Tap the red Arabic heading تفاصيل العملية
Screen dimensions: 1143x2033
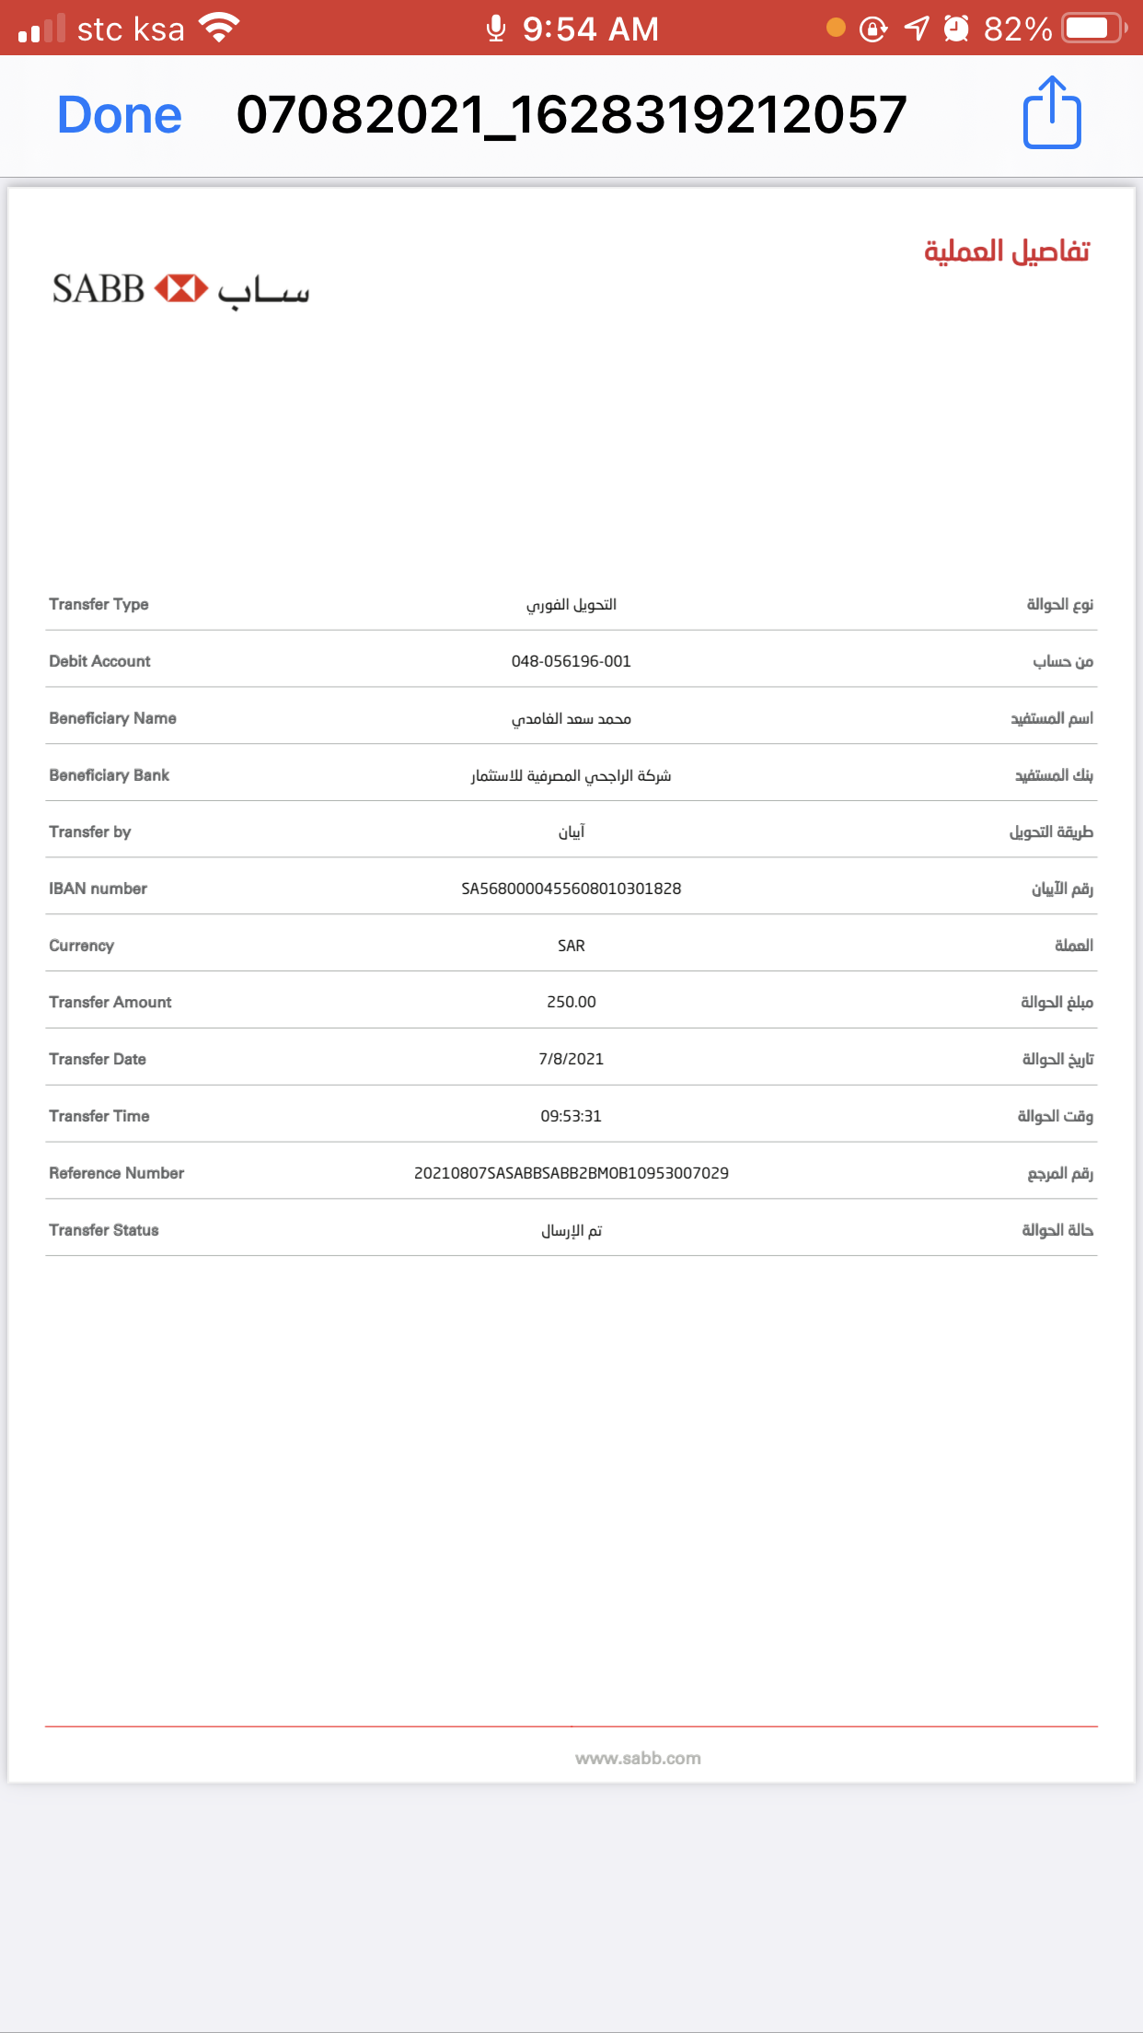1007,251
